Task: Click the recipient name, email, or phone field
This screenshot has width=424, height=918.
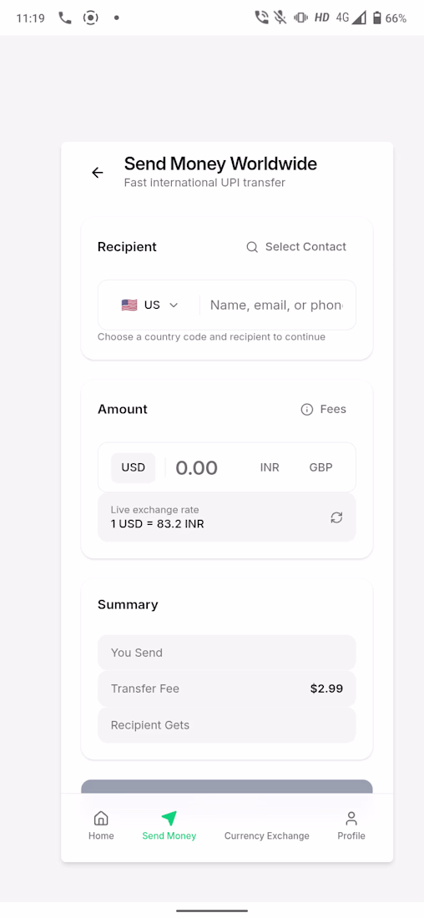Action: pyautogui.click(x=276, y=305)
